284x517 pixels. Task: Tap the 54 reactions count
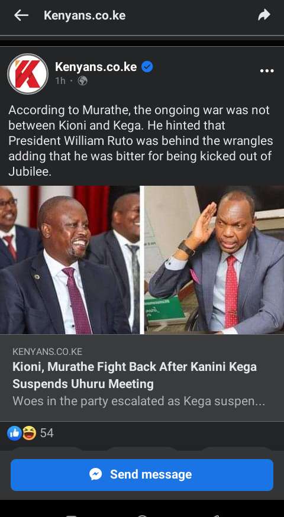(x=47, y=433)
